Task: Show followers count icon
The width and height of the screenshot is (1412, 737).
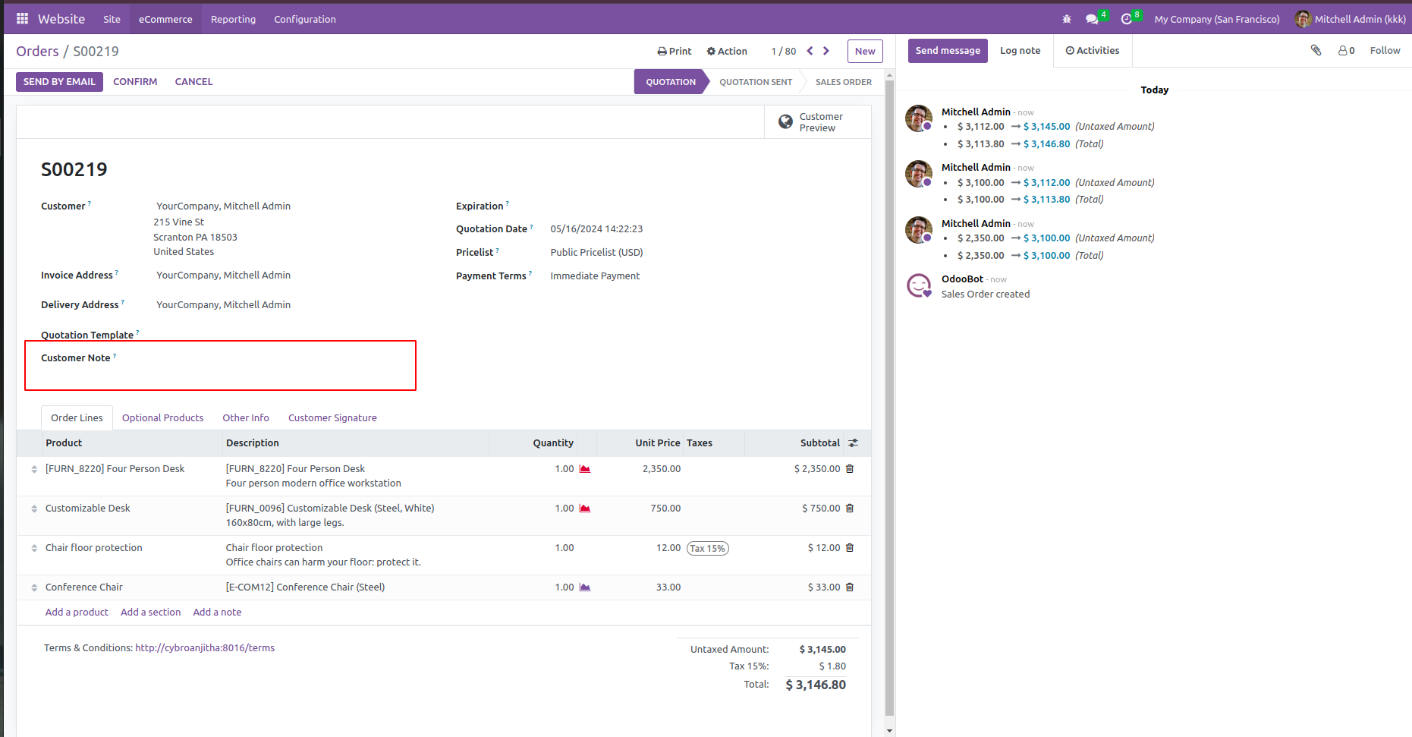Action: coord(1346,51)
